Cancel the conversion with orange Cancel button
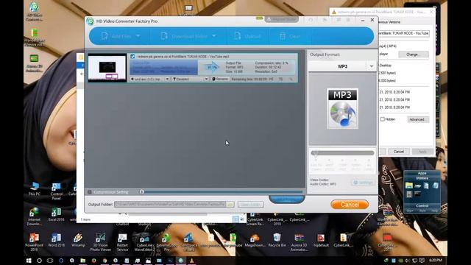471x265 pixels. [350, 205]
